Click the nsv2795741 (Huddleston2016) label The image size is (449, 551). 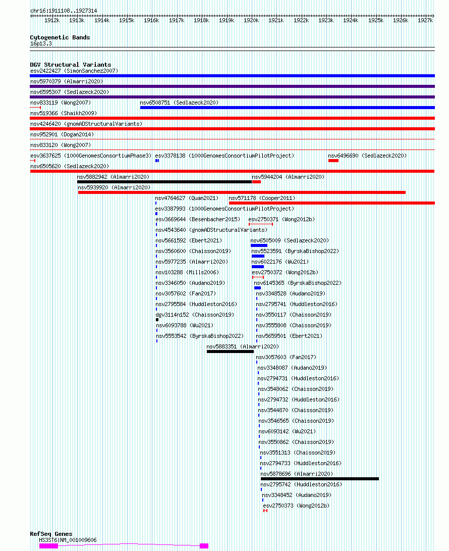coord(297,304)
